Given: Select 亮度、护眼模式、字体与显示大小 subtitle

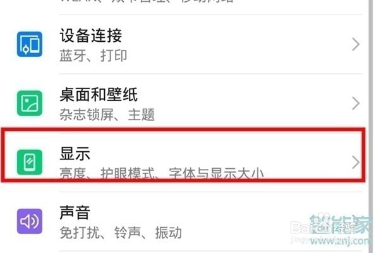Looking at the screenshot, I should coord(162,173).
